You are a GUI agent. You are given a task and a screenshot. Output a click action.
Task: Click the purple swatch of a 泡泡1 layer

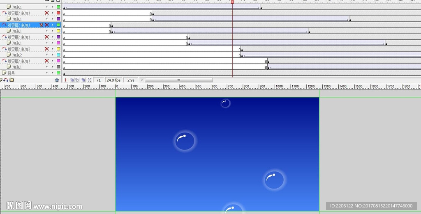pos(58,19)
